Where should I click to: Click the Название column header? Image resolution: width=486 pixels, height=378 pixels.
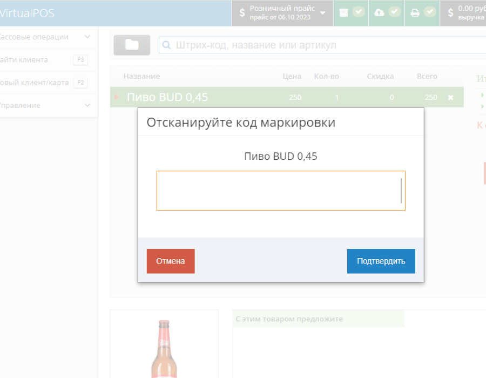coord(141,76)
